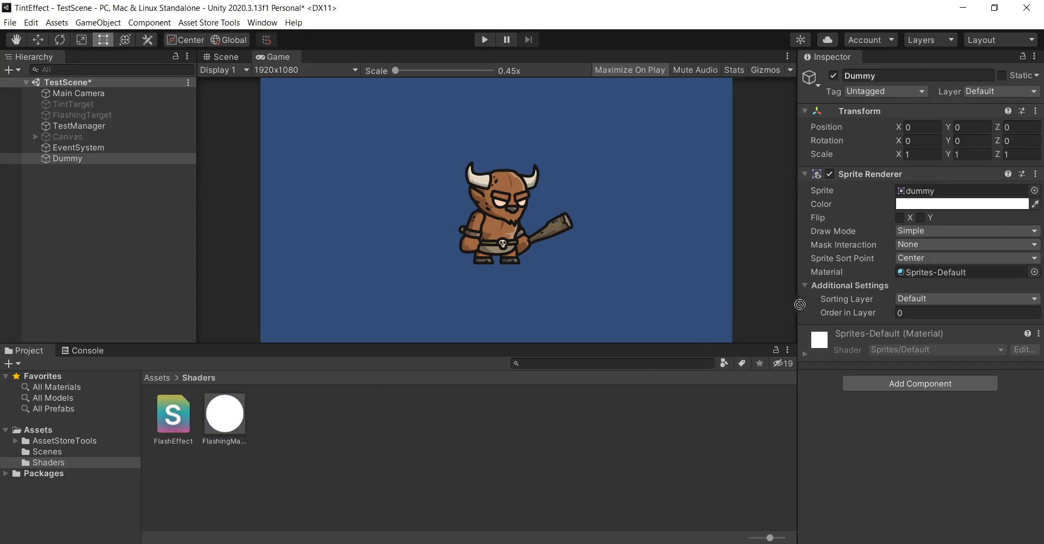Open Layers dropdown
The width and height of the screenshot is (1044, 544).
click(x=930, y=40)
